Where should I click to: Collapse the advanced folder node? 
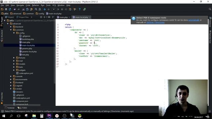click(8, 23)
